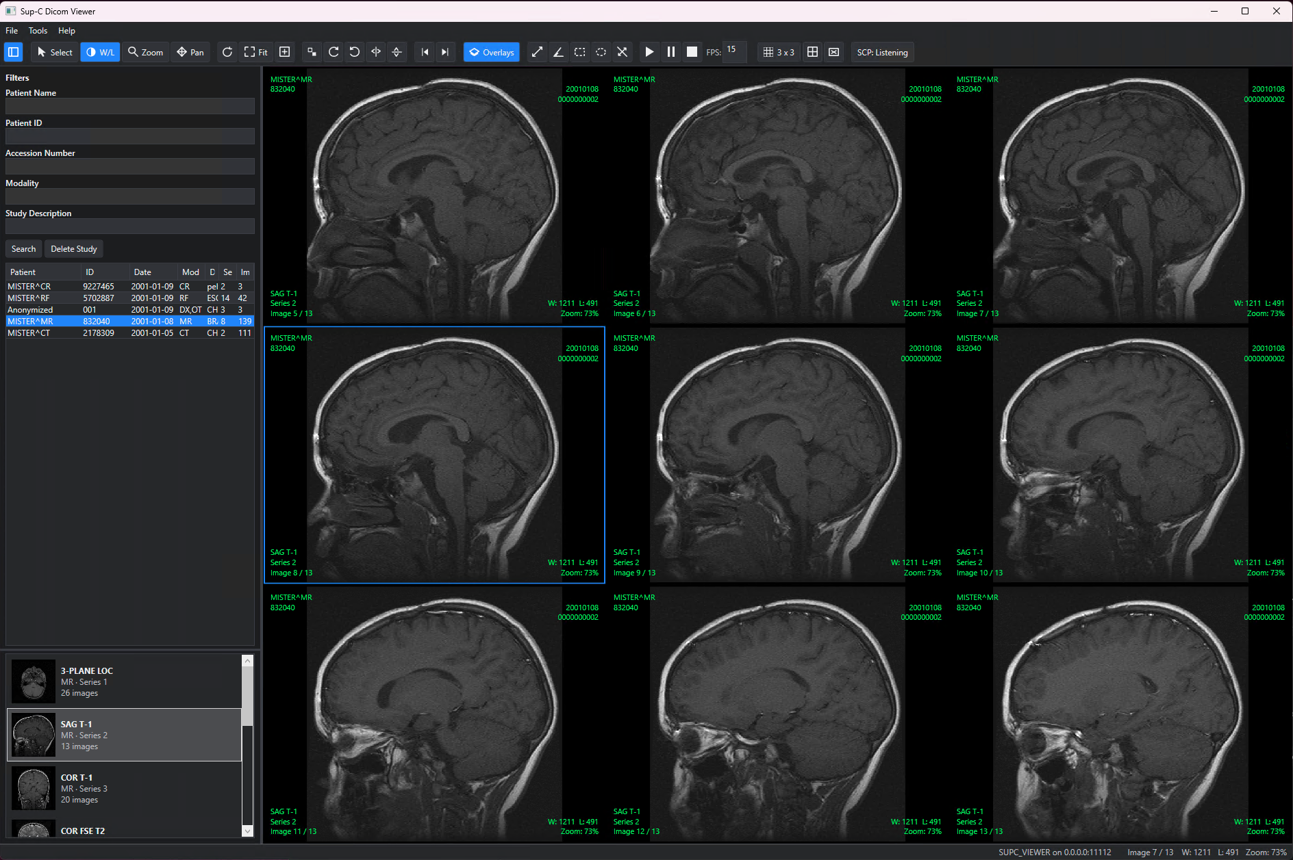Image resolution: width=1293 pixels, height=860 pixels.
Task: Fit the image to the viewport
Action: (x=256, y=52)
